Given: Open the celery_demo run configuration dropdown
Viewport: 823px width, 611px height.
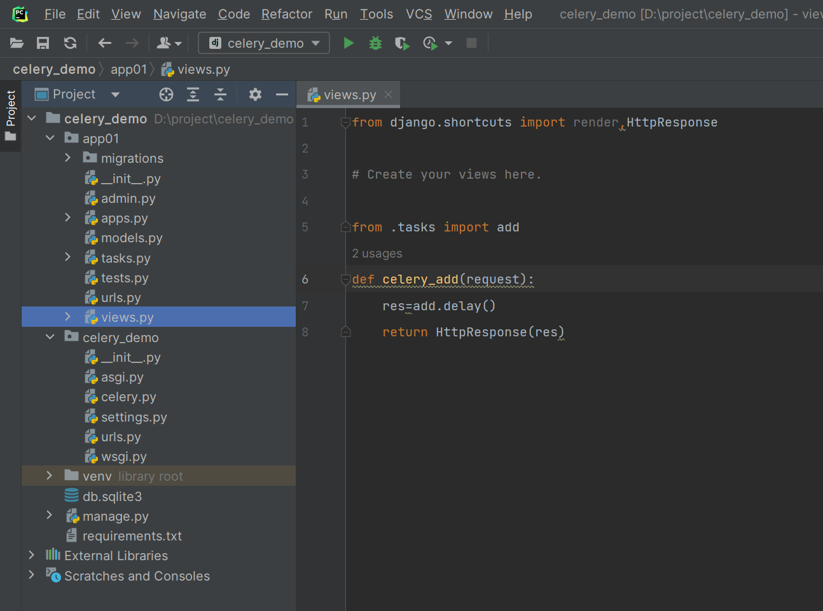Looking at the screenshot, I should point(264,43).
